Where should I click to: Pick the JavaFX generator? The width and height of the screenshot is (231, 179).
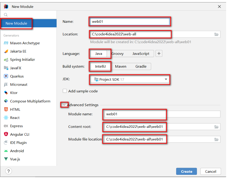click(13, 68)
